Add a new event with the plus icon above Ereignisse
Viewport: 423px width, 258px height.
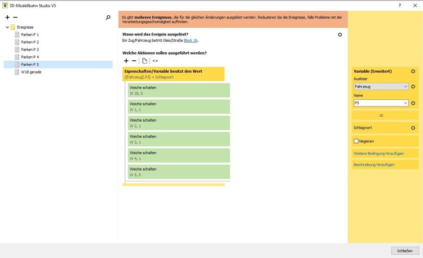pos(7,17)
